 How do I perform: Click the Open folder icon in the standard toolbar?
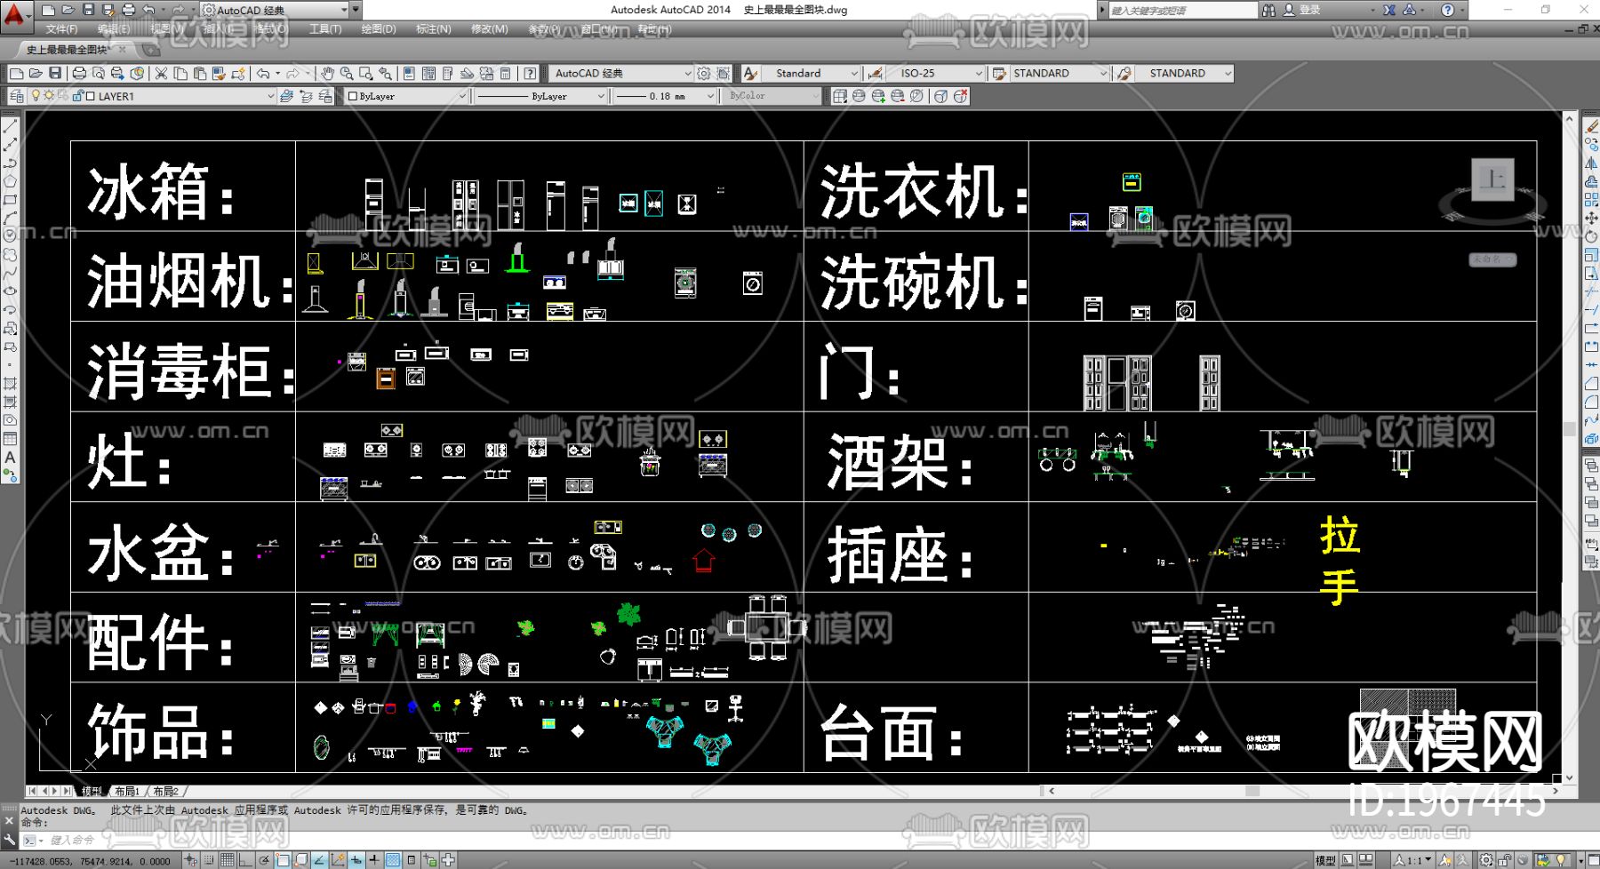tap(36, 74)
